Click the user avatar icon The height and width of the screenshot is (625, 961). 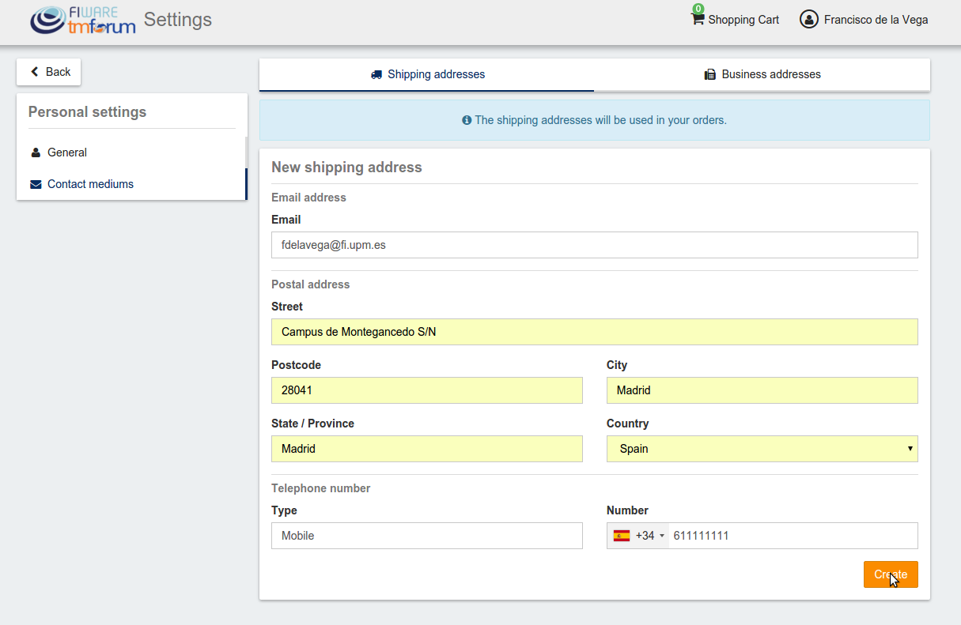808,20
